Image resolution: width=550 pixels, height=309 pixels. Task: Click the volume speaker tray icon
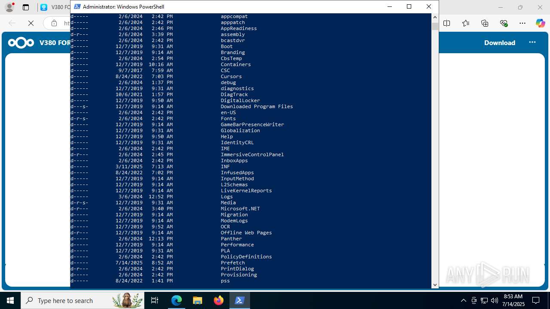coord(494,300)
